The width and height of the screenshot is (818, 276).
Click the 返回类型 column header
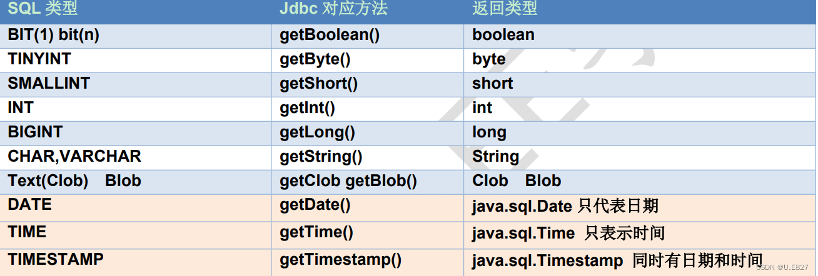click(x=504, y=9)
